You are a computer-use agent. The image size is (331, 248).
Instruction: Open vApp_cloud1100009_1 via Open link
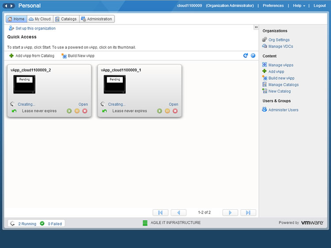173,104
